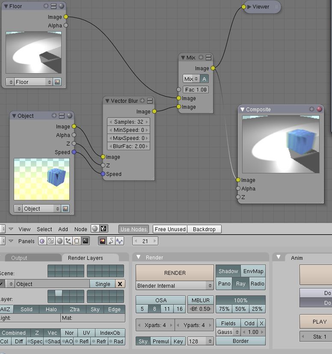The height and width of the screenshot is (354, 332).
Task: Select material nodes sphere icon in header
Action: point(95,229)
